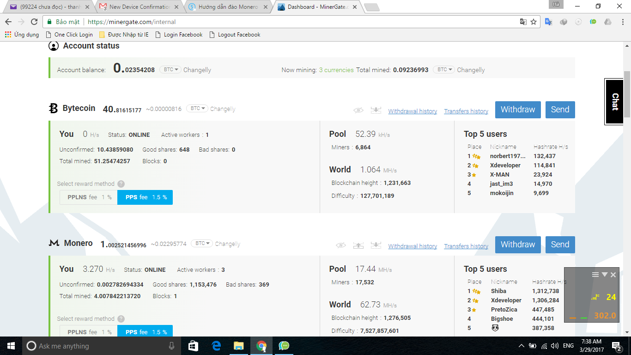Viewport: 631px width, 355px height.
Task: Click the browser address bar URL
Action: (x=131, y=22)
